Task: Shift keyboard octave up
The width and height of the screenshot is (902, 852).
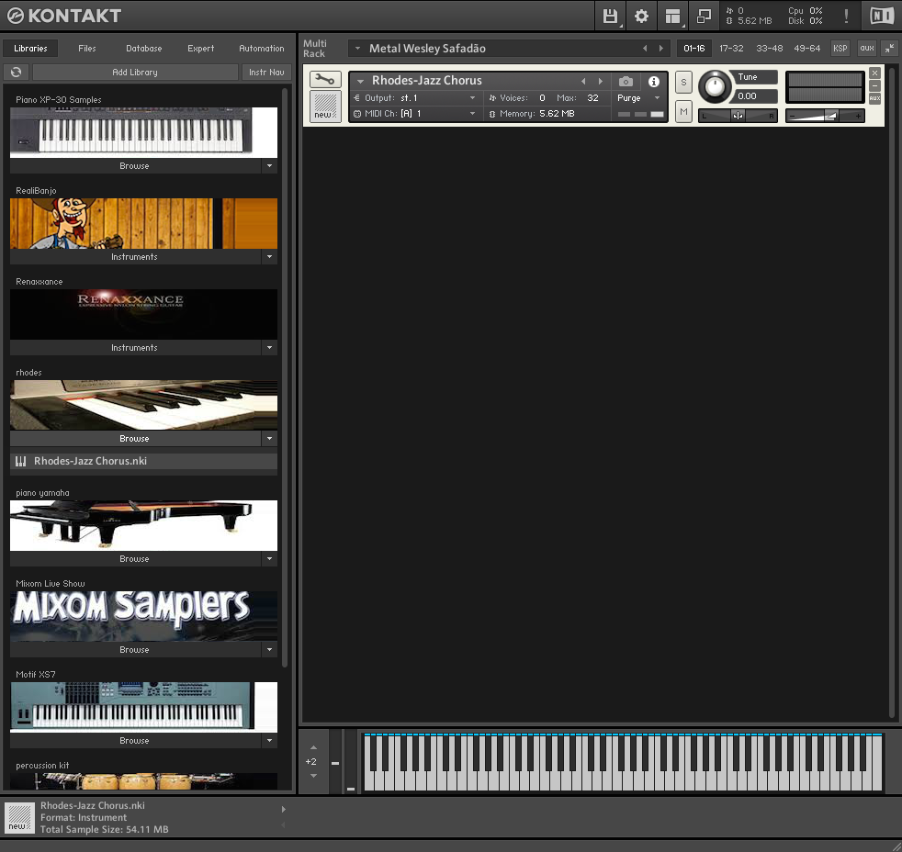Action: click(x=313, y=748)
